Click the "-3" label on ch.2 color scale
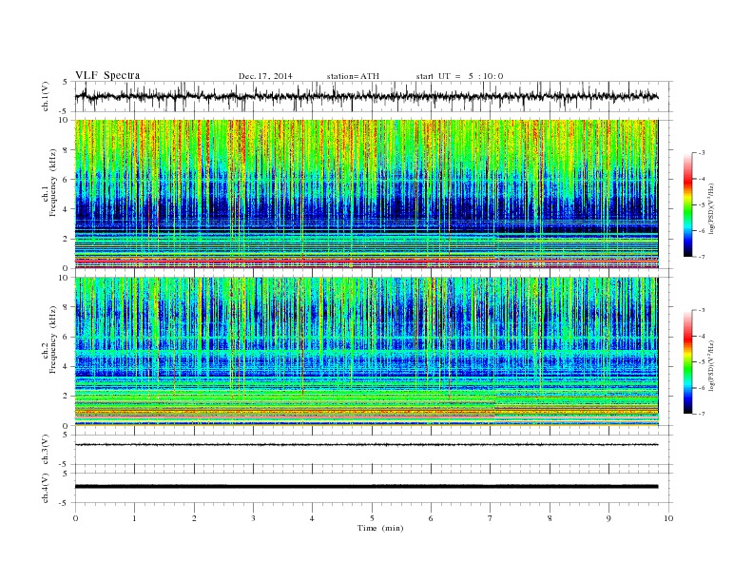The image size is (753, 582). [x=702, y=310]
